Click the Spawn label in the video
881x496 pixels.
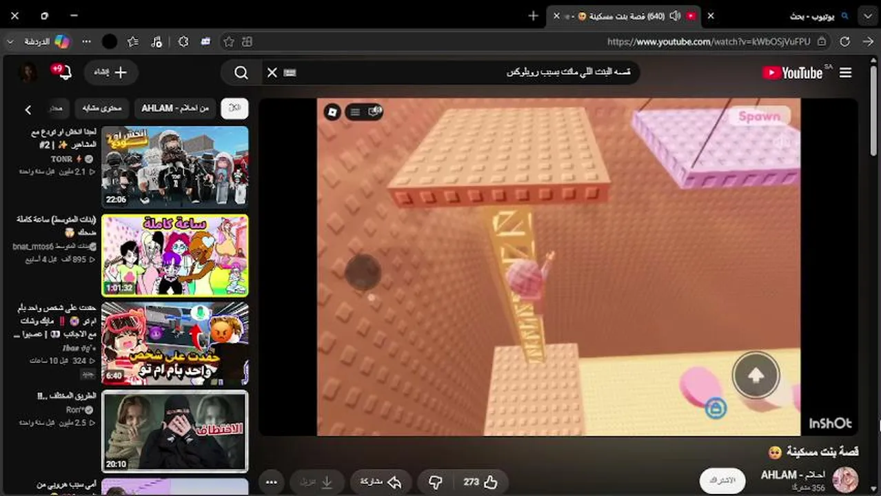point(759,116)
